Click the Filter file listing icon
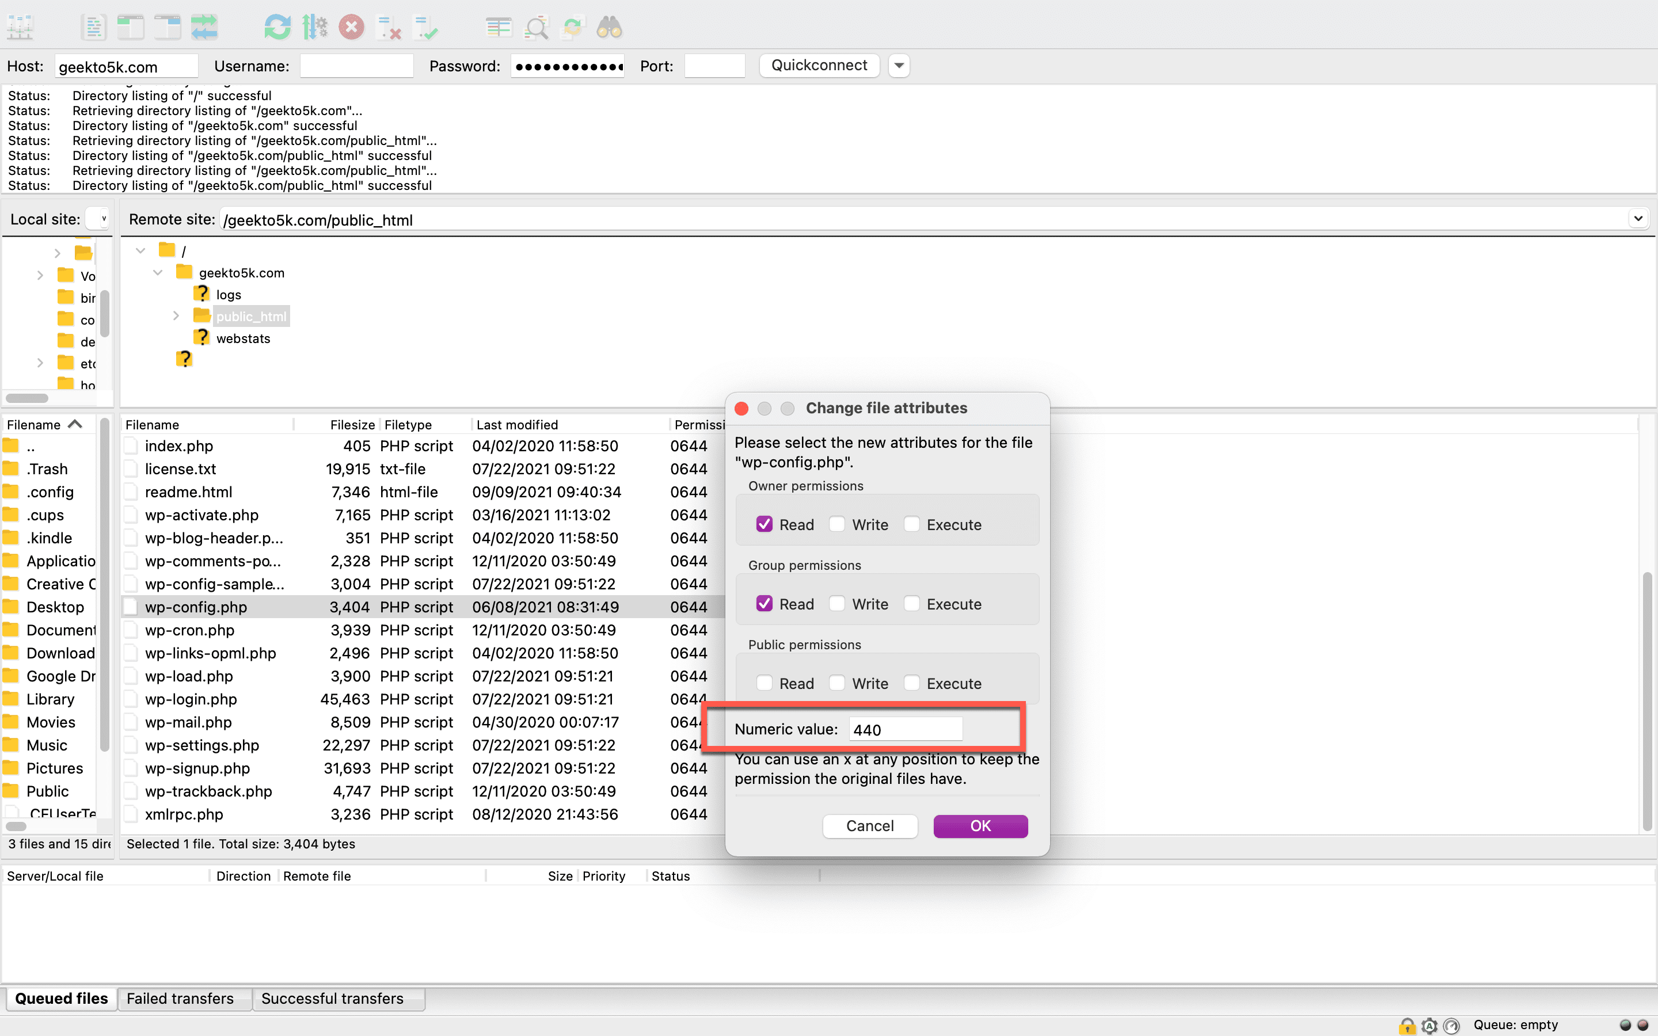The width and height of the screenshot is (1658, 1036). coord(536,26)
